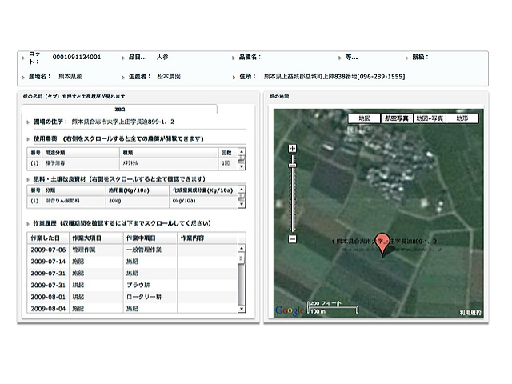Screen dimensions: 512x384
Task: Open the 利用規約 link on the map
Action: (470, 313)
